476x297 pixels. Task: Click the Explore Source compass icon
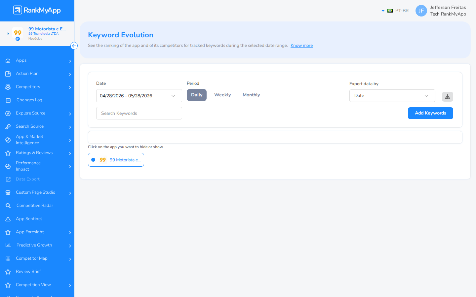tap(8, 114)
